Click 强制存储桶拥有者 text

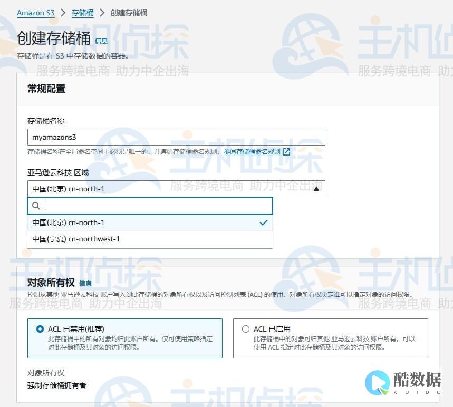pyautogui.click(x=57, y=385)
